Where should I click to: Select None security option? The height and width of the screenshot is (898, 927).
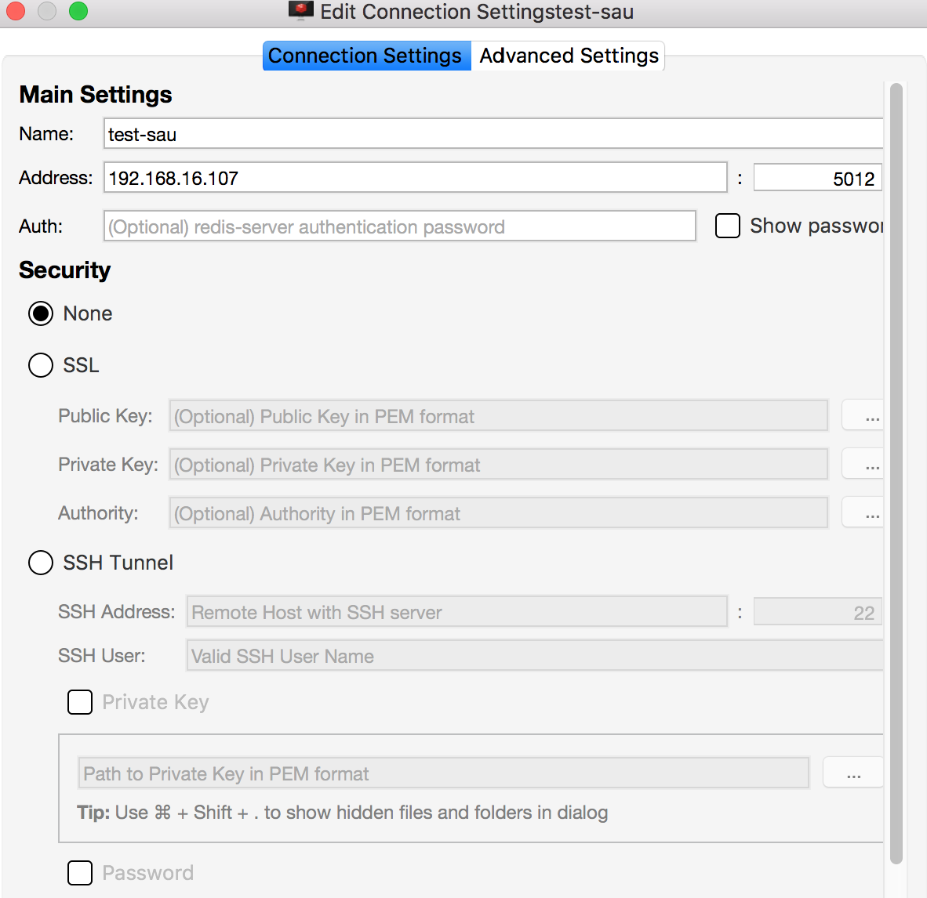[x=40, y=313]
